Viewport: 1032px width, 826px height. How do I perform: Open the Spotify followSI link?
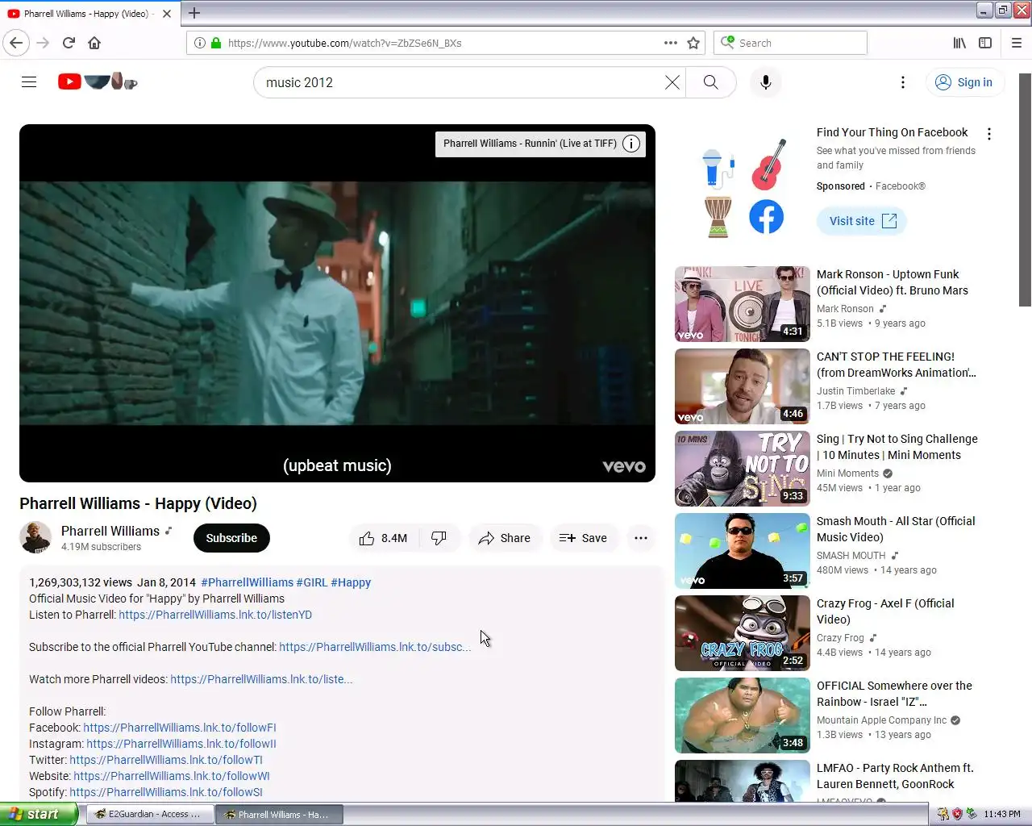(166, 792)
